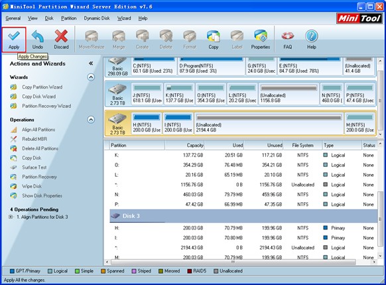Open the Partition menu
This screenshot has width=386, height=285.
[69, 18]
